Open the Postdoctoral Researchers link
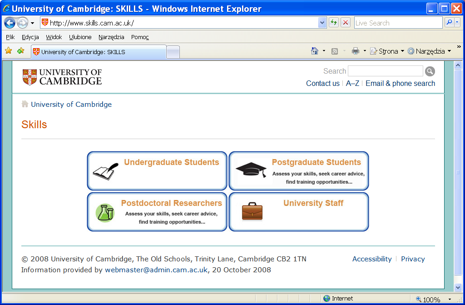The image size is (465, 305). [x=171, y=203]
